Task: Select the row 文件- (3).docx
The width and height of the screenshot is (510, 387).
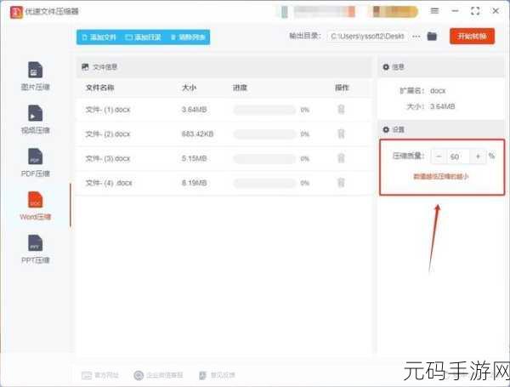Action: tap(224, 158)
